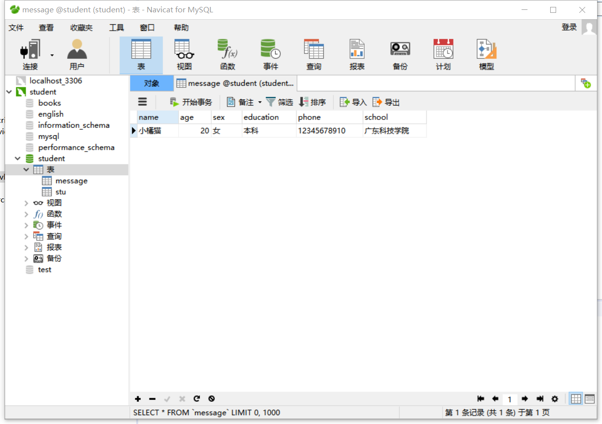This screenshot has height=424, width=602.
Task: Collapse the 表 tables node
Action: (26, 169)
